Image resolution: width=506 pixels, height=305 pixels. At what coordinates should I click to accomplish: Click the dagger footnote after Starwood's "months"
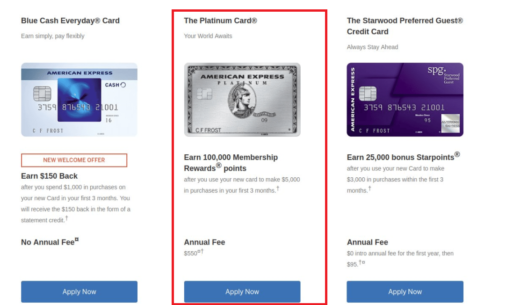point(369,189)
